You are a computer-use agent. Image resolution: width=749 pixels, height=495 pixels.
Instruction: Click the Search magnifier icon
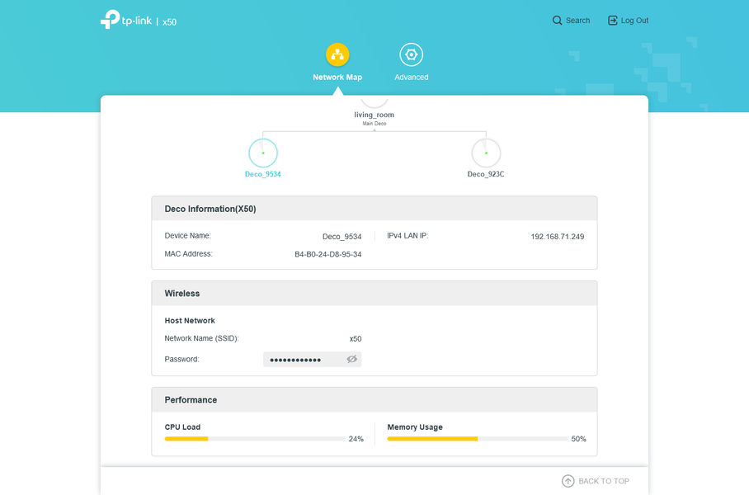coord(557,21)
